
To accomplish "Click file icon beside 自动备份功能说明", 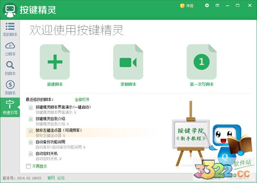I will tap(31, 142).
